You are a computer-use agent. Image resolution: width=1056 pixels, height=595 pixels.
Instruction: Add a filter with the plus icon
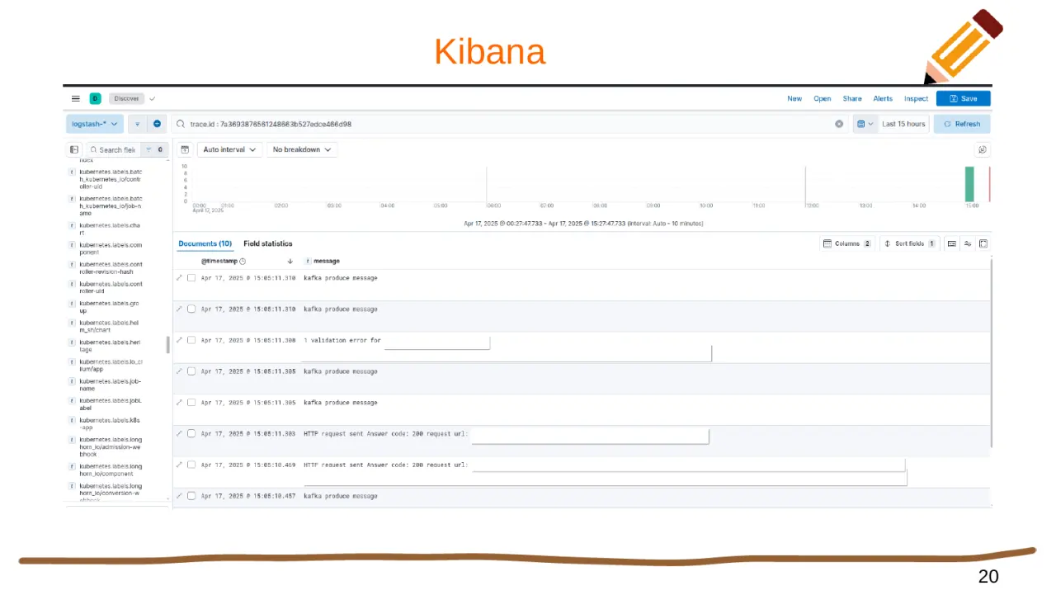pos(157,124)
